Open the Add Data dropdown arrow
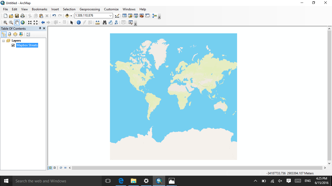The height and width of the screenshot is (186, 332). click(x=71, y=16)
